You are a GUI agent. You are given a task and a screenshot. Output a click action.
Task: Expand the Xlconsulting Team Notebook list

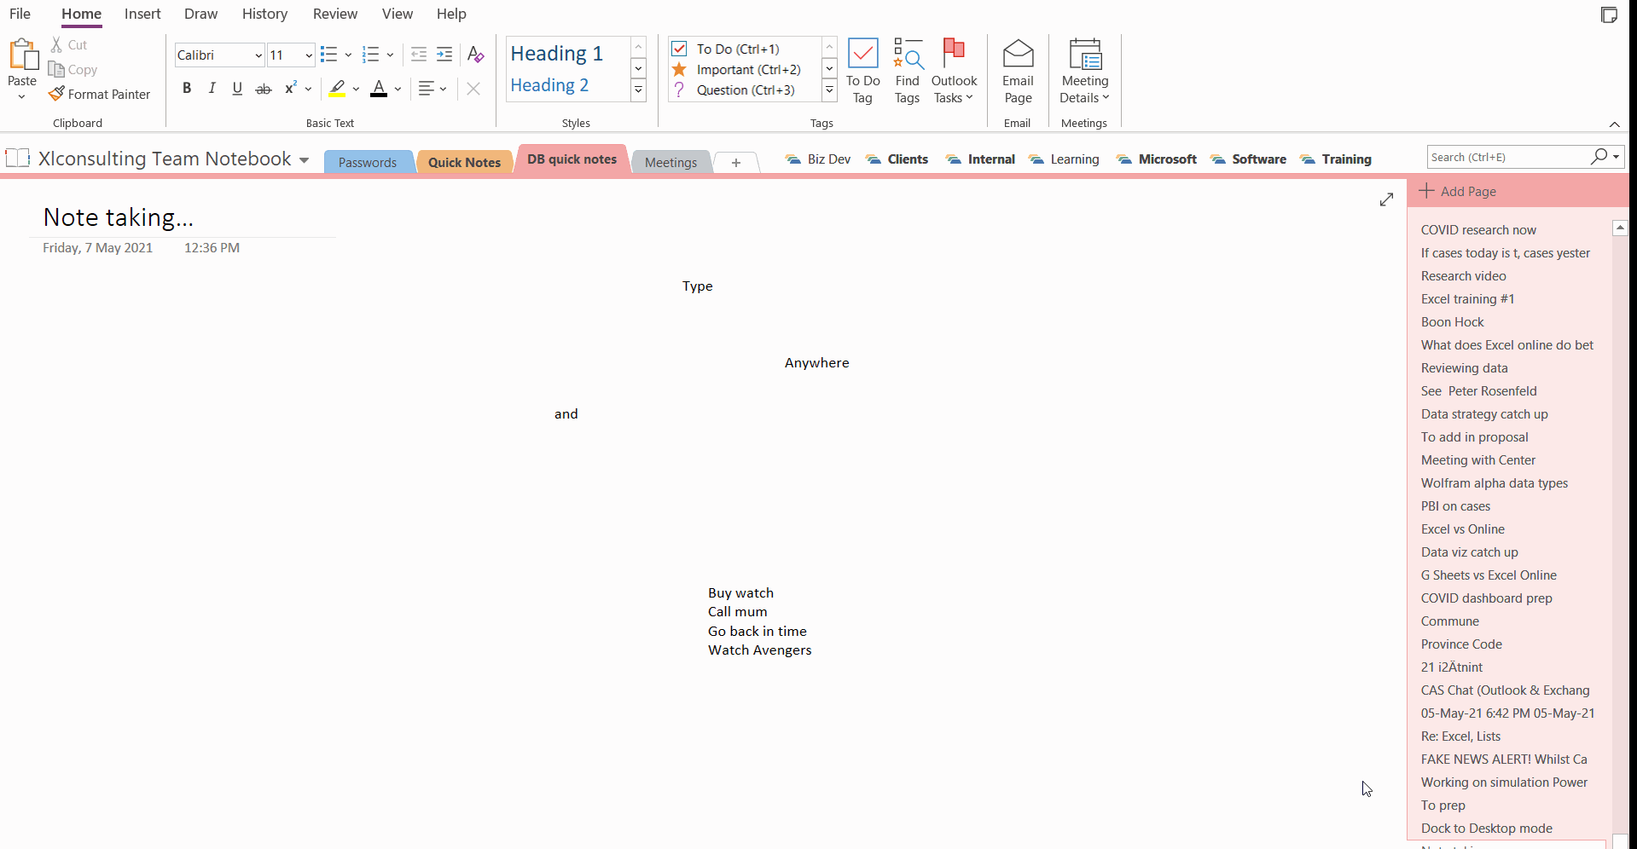[x=304, y=160]
